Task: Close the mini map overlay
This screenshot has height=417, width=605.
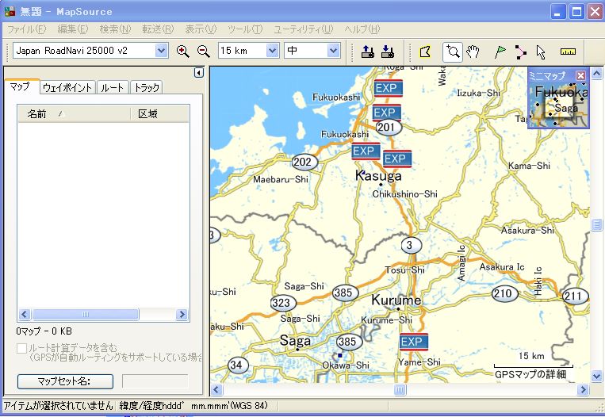Action: 580,75
